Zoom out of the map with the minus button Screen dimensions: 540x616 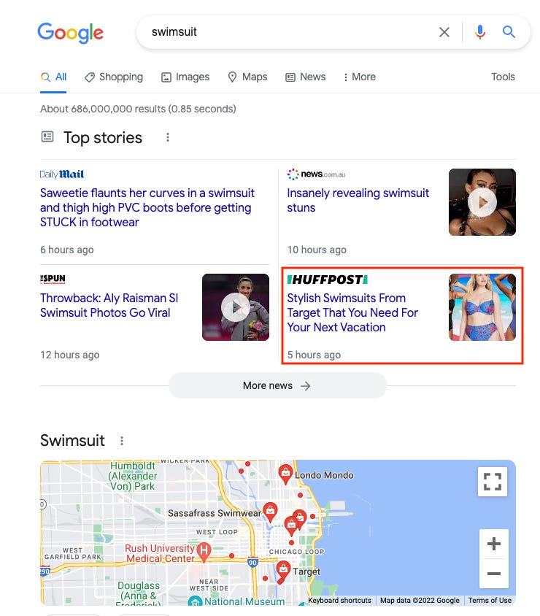point(493,574)
